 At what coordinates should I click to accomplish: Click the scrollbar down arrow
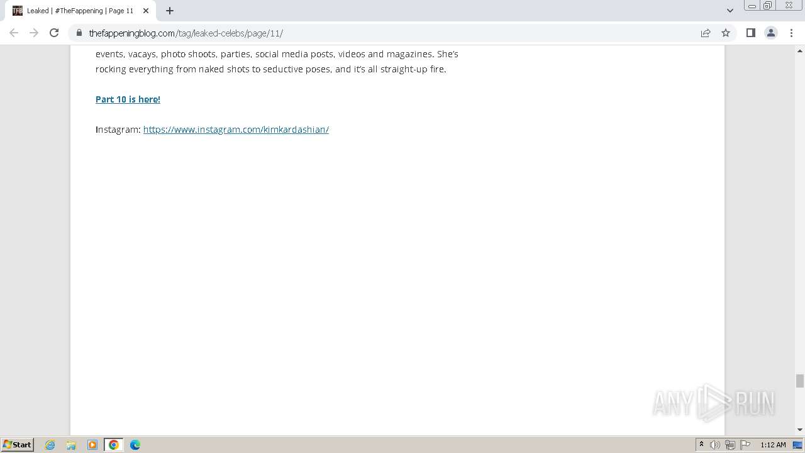[800, 430]
